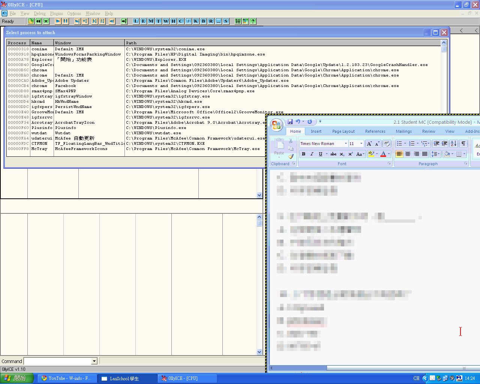Open help with question mark icon
The height and width of the screenshot is (384, 480).
point(253,21)
